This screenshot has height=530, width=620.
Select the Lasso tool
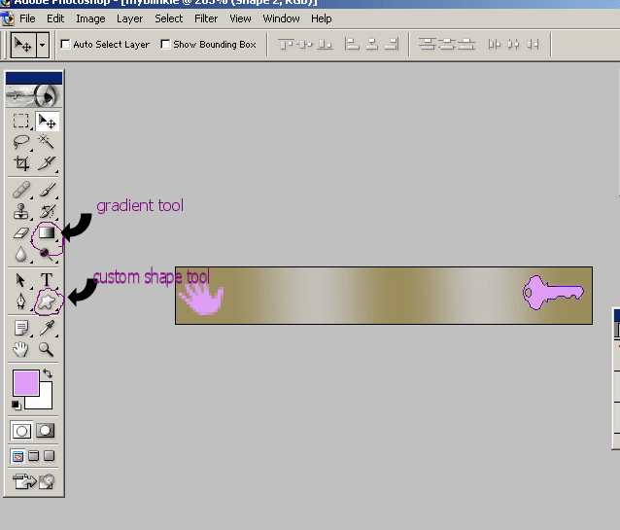click(x=21, y=142)
